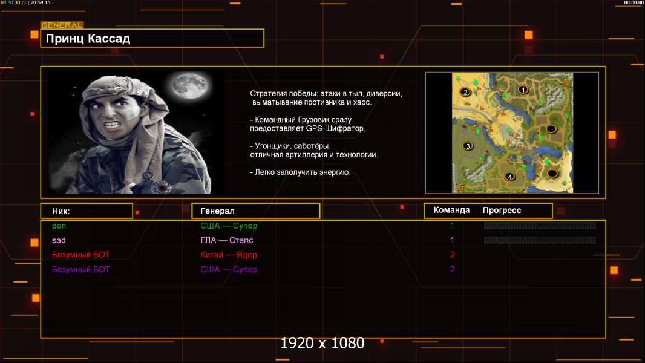Click the empty start slot below marker 1
Screen dimensions: 645x363
[x=551, y=129]
